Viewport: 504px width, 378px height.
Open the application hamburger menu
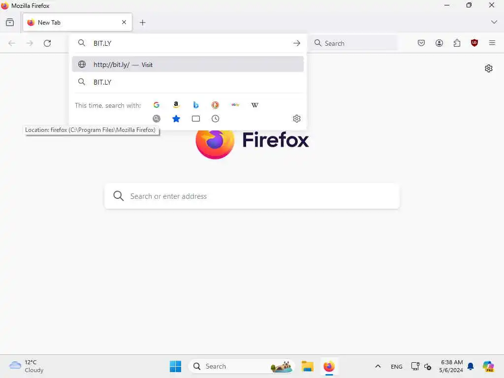[492, 43]
